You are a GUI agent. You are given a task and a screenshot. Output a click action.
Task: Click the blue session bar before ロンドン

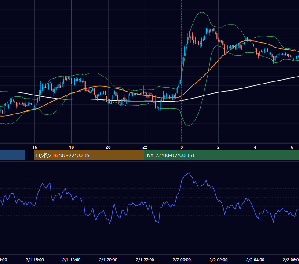point(12,155)
